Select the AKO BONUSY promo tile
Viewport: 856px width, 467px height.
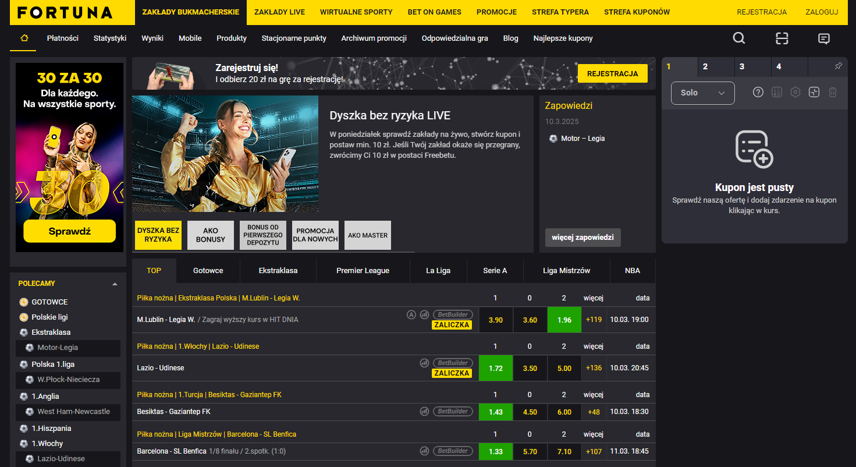tap(211, 235)
